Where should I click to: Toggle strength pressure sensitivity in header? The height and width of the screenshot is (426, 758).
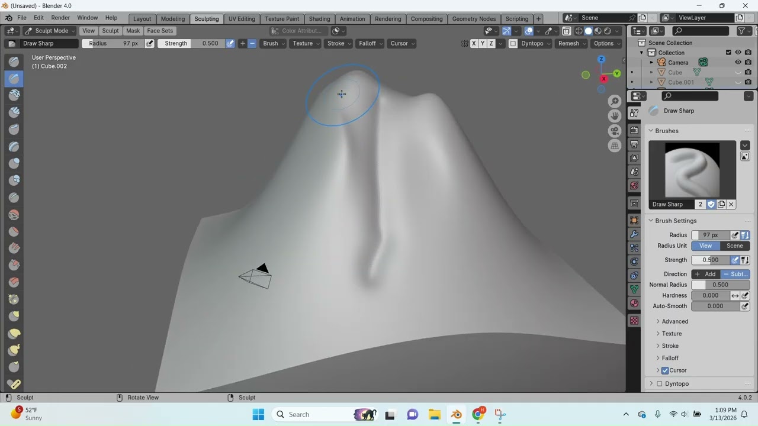tap(230, 43)
